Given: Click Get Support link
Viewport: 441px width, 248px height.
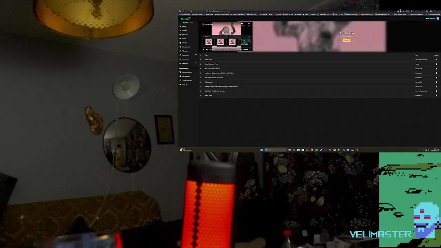Looking at the screenshot, I should click(185, 76).
